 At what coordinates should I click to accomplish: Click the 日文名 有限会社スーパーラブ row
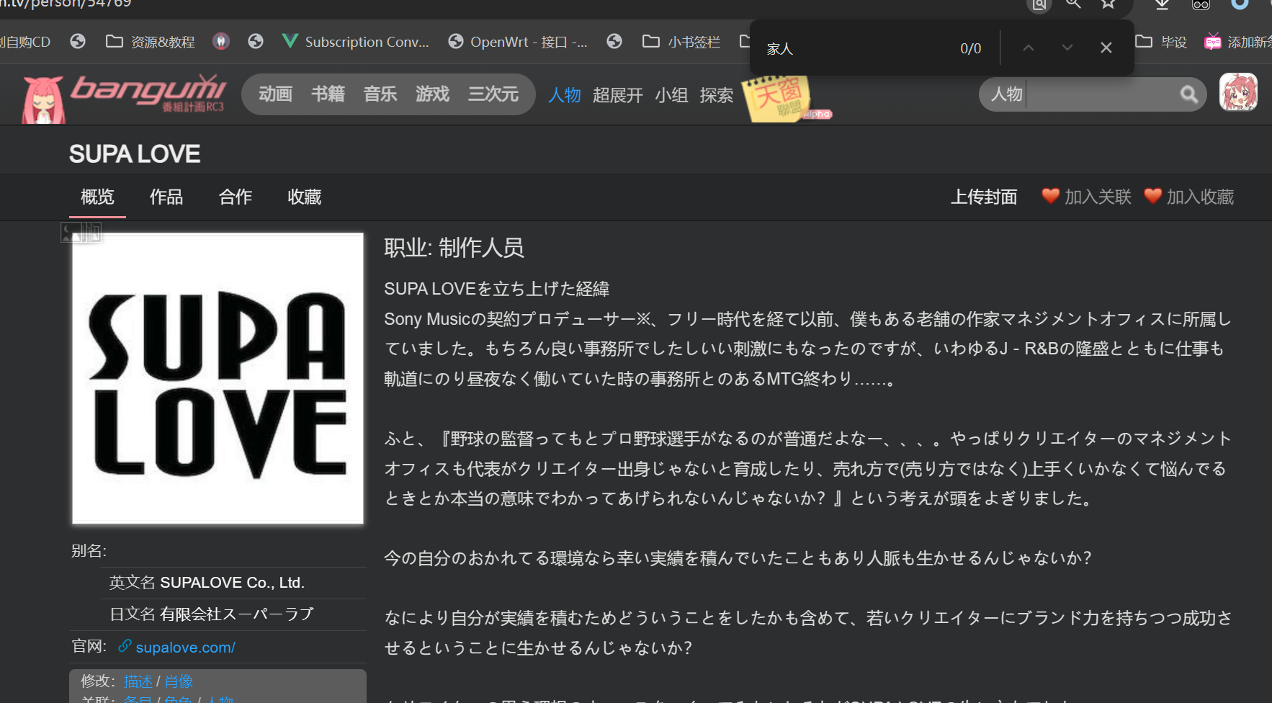pyautogui.click(x=233, y=614)
